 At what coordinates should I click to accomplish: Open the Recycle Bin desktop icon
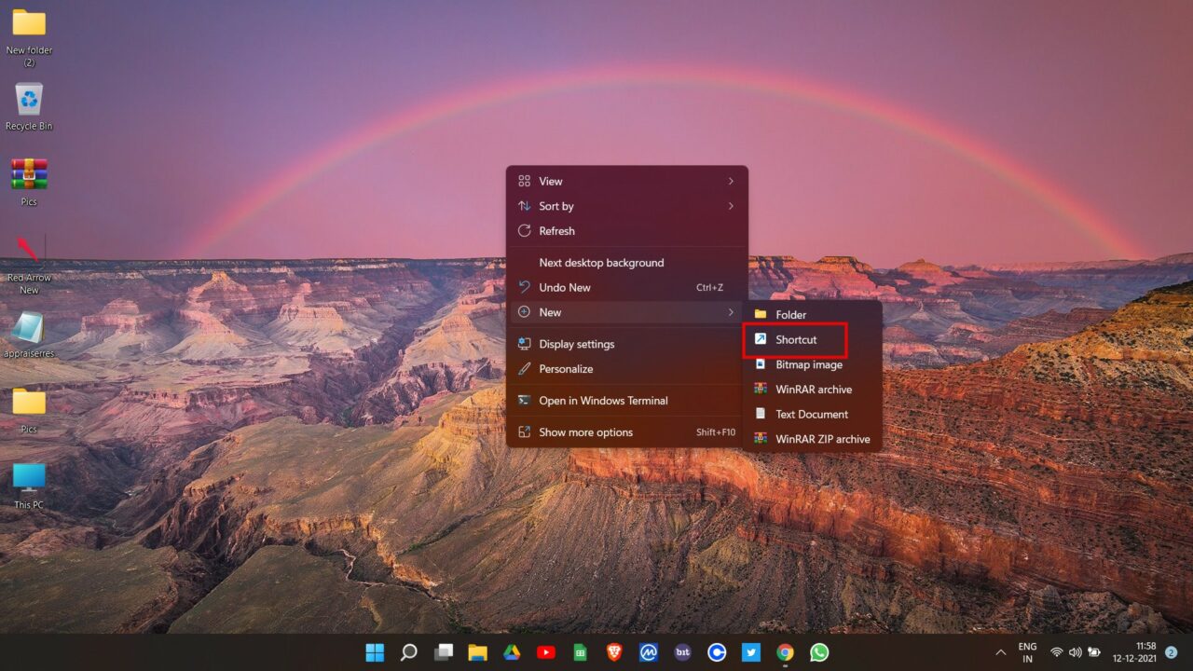click(x=29, y=107)
